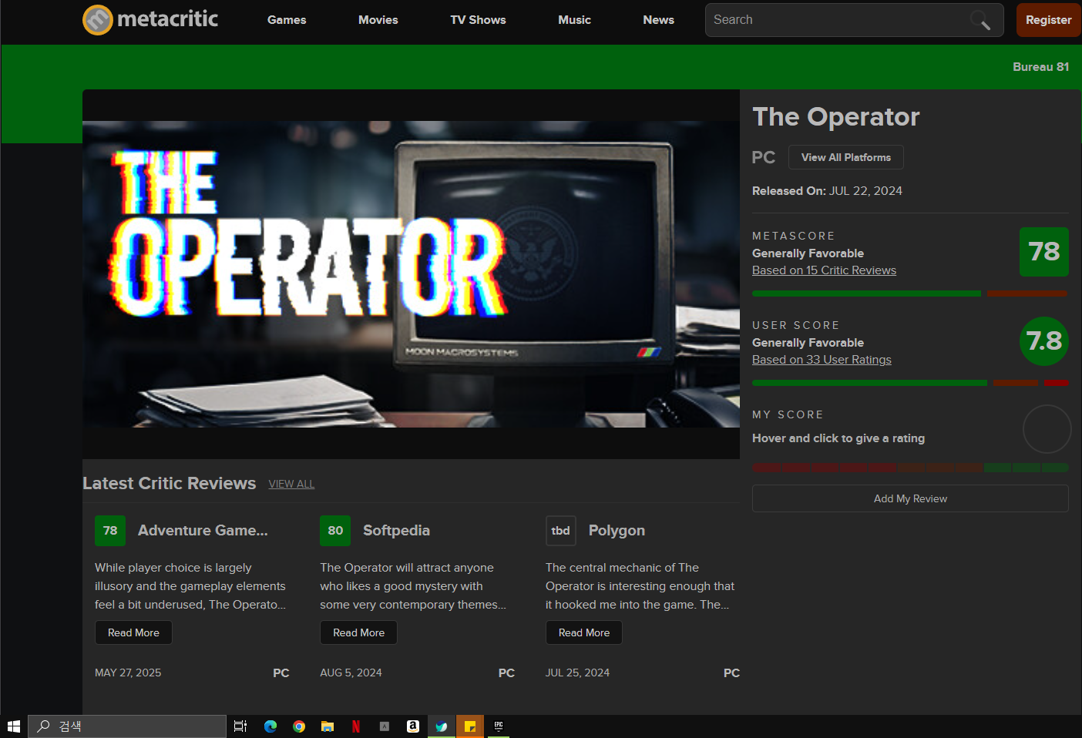
Task: Click the User Score distribution bar
Action: click(x=910, y=383)
